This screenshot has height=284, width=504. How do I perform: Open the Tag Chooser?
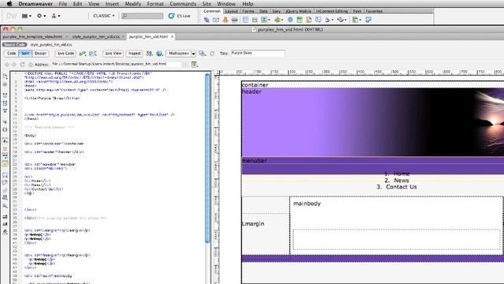pos(369,20)
